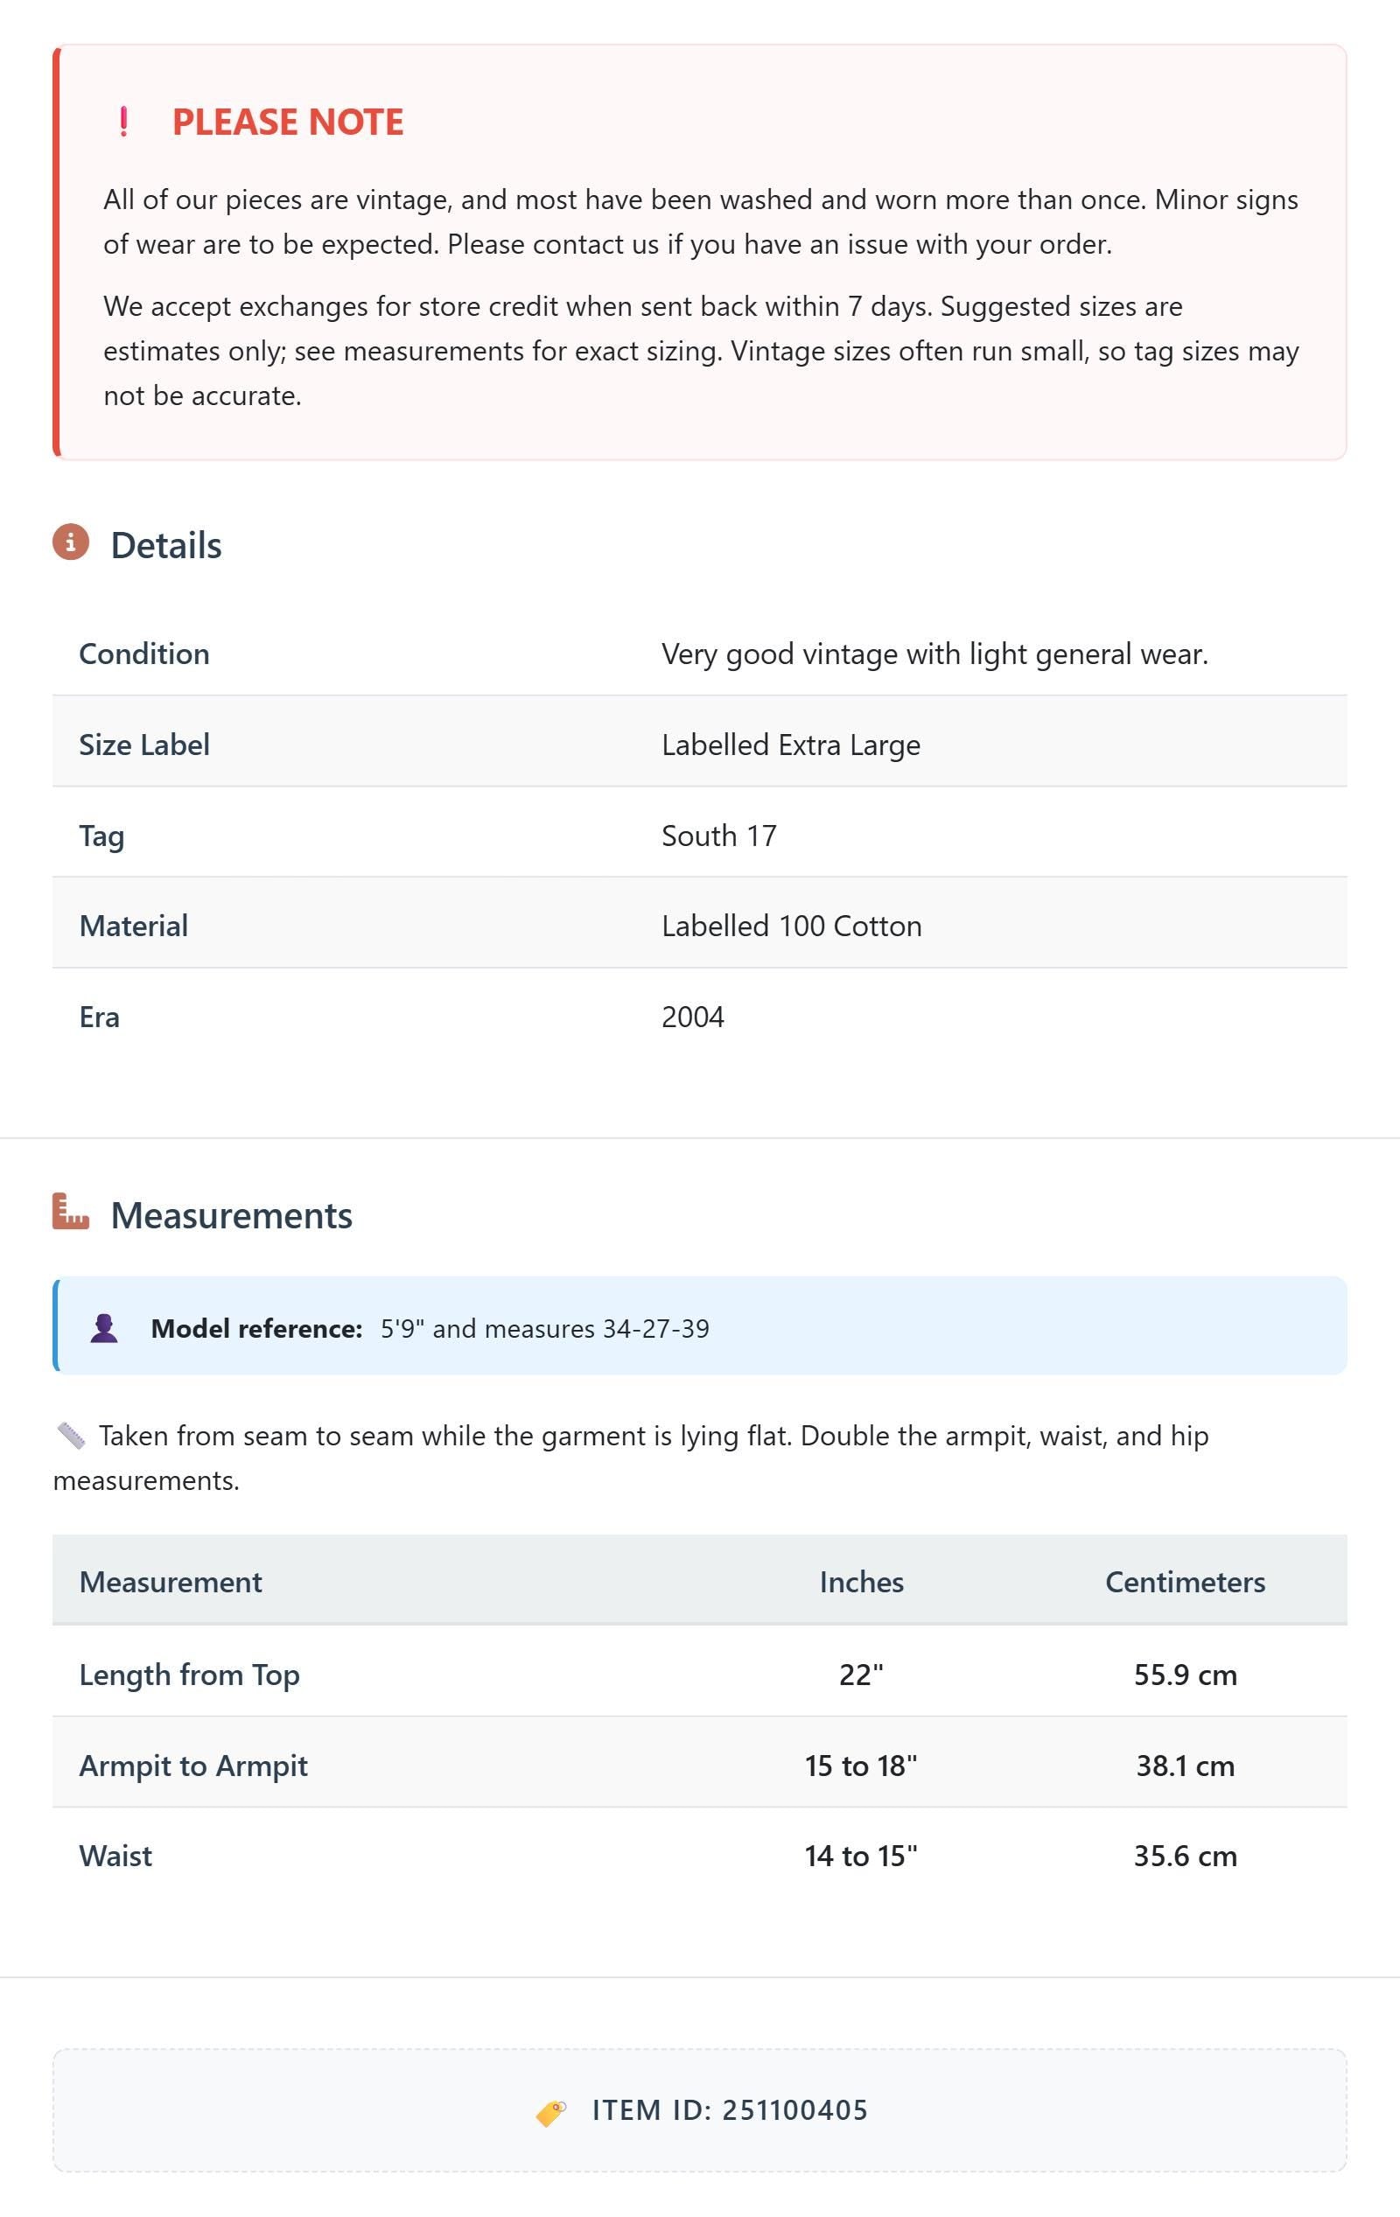The width and height of the screenshot is (1400, 2217).
Task: Click the 'Labelled Extra Large' value
Action: pyautogui.click(x=791, y=745)
